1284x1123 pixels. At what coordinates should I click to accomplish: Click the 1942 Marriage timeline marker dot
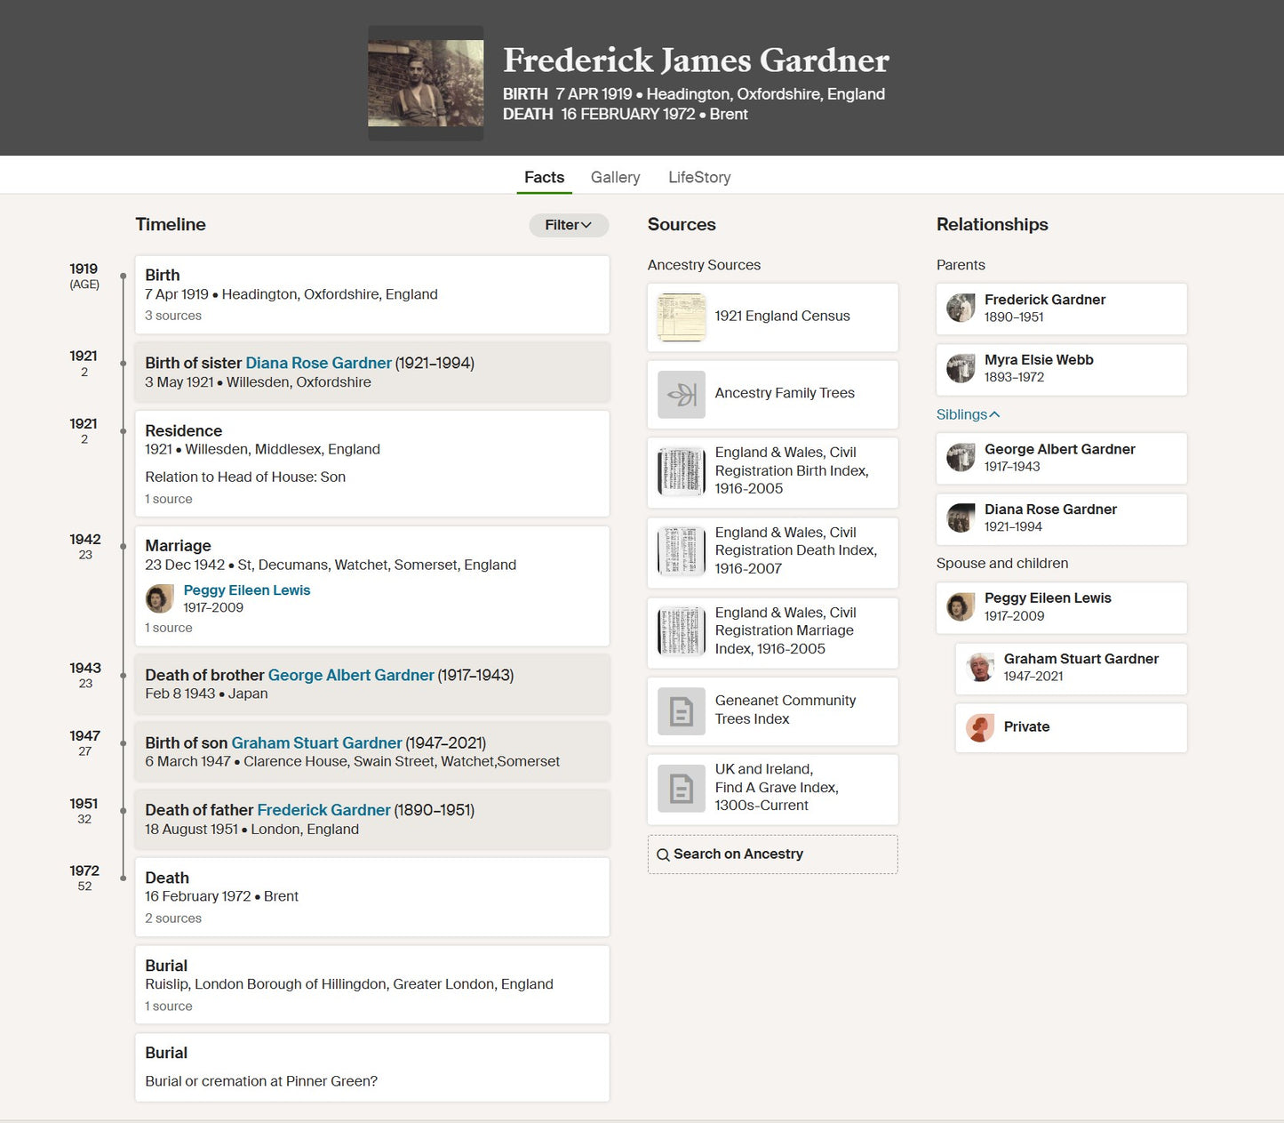coord(124,546)
